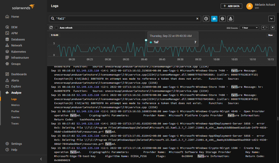Open the Kubernetes sidebar item
Screen dimensions: 279x163
18,52
